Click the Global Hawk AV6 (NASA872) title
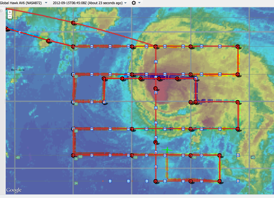 coord(21,3)
